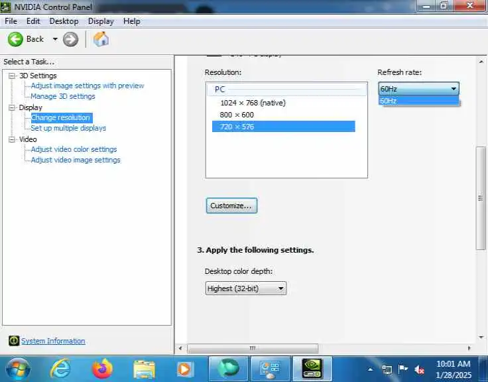Screen dimensions: 488x382
Task: Click the network tray icon
Action: coord(387,370)
